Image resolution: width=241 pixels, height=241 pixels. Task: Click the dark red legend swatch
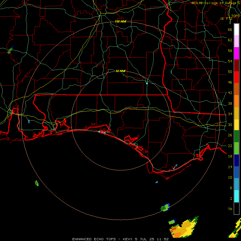tap(236, 65)
